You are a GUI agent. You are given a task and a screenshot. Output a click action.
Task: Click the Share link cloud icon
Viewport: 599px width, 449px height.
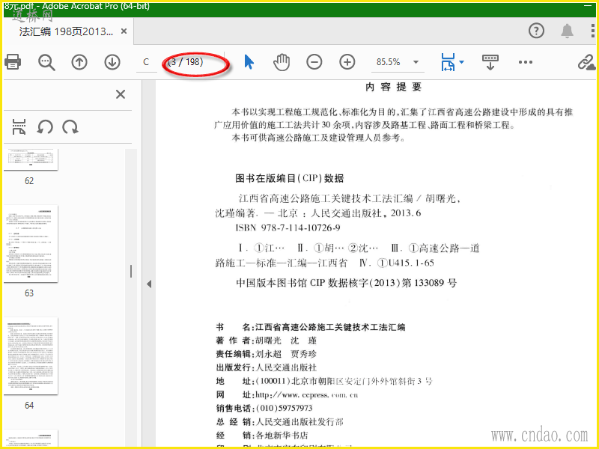(586, 62)
